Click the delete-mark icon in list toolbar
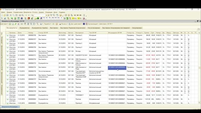 pos(19,24)
